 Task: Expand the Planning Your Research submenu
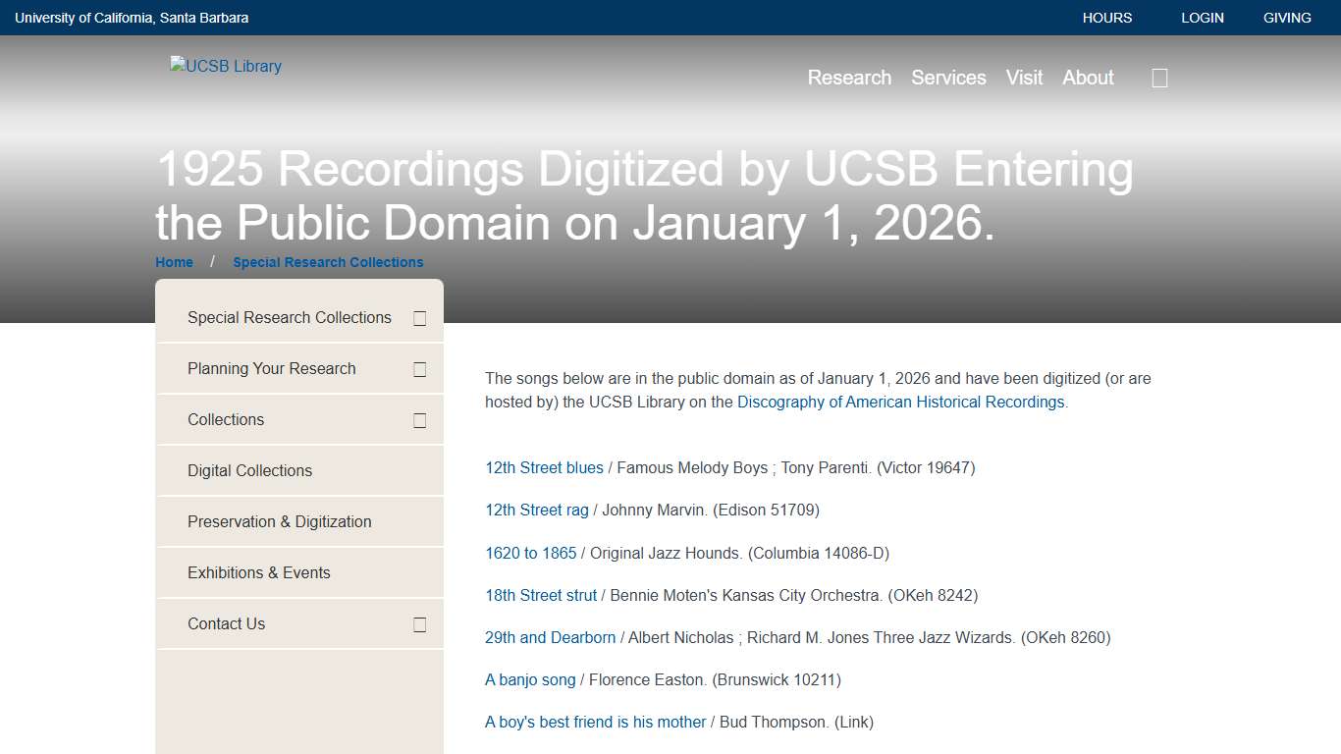click(x=419, y=368)
